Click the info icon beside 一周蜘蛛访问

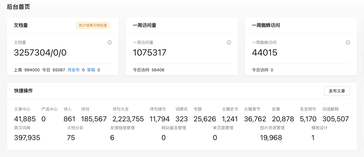coord(348,42)
